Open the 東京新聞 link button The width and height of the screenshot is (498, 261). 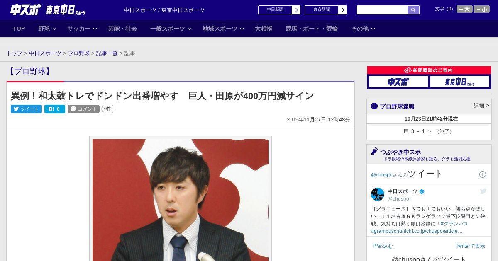tap(322, 10)
